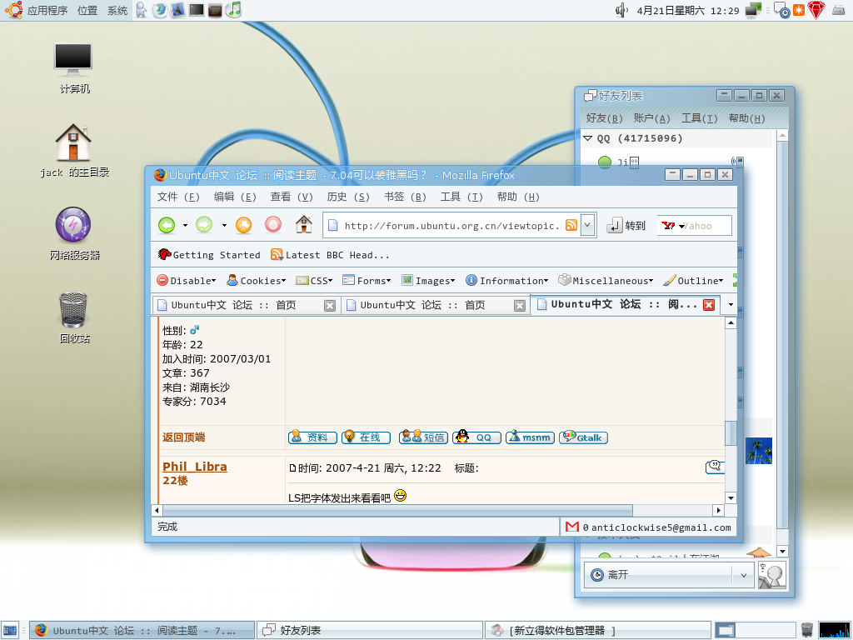Click the buddy icon selector in 好友列表
The image size is (853, 640).
point(771,575)
